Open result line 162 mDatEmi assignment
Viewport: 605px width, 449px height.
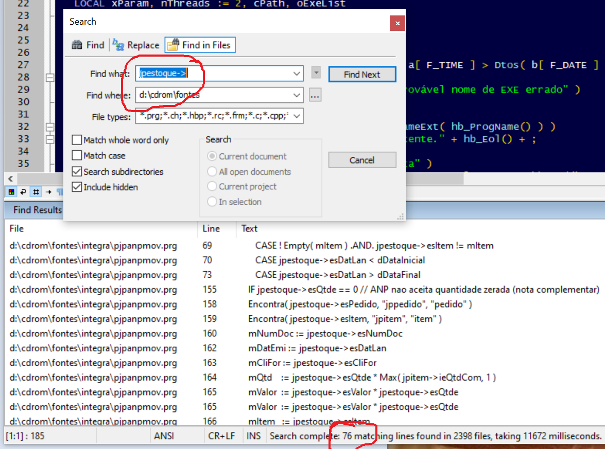(304, 348)
